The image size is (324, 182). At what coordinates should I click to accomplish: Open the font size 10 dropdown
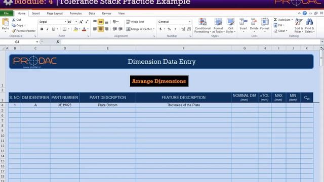(x=76, y=22)
